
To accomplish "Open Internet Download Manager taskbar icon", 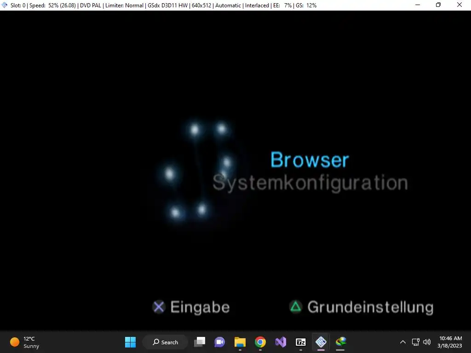I will [x=341, y=342].
